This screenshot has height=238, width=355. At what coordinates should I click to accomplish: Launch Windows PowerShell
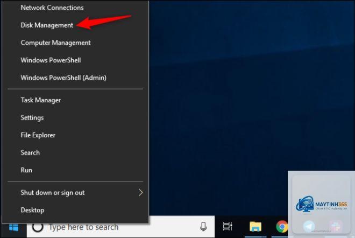point(75,60)
